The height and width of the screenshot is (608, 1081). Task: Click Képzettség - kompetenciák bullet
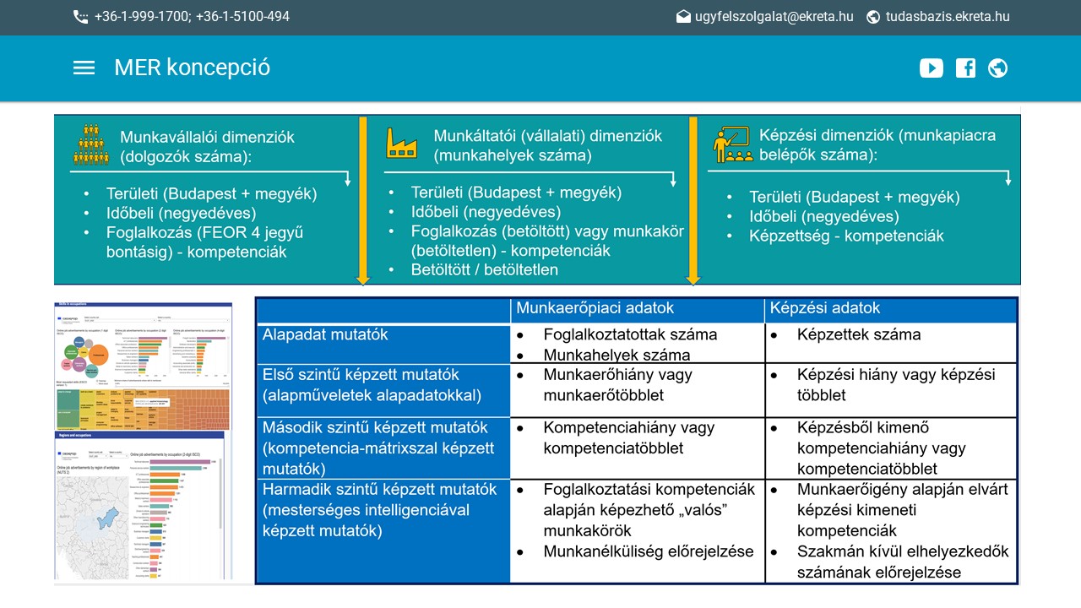tap(846, 236)
